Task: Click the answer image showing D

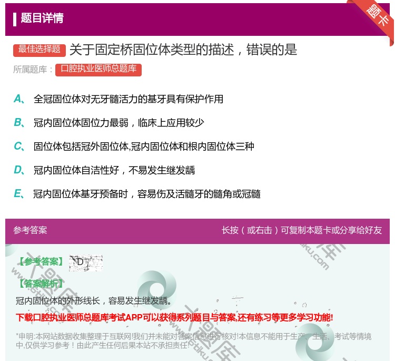Action: coord(86,263)
